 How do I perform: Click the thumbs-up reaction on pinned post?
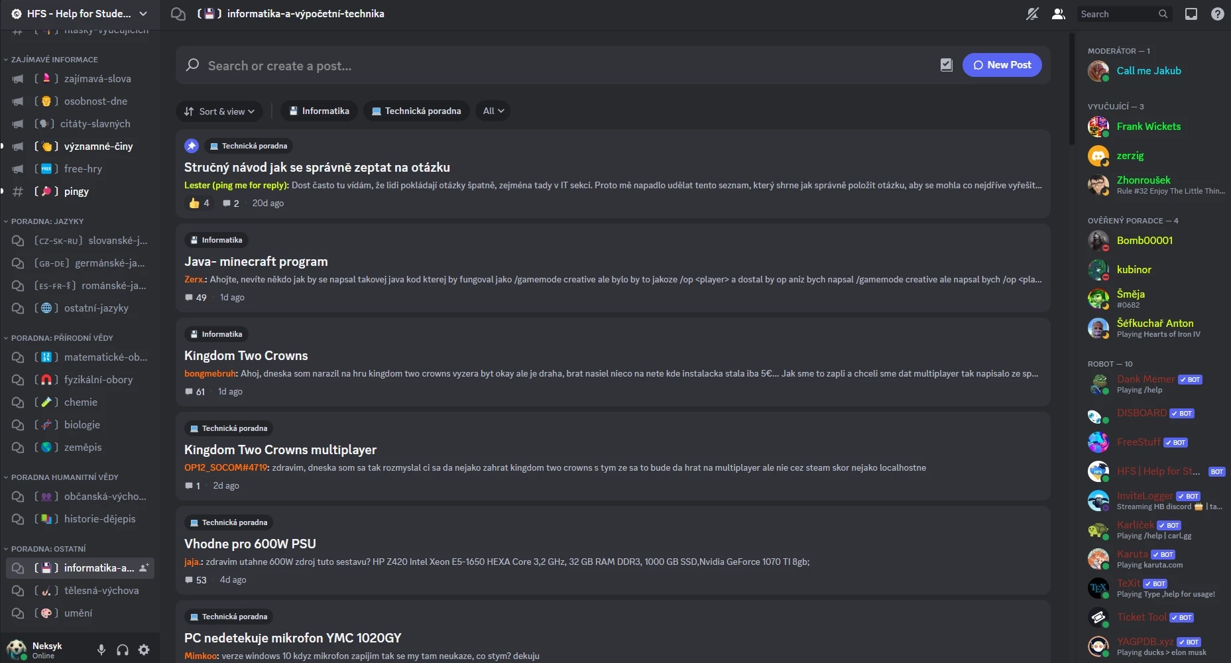pyautogui.click(x=199, y=203)
